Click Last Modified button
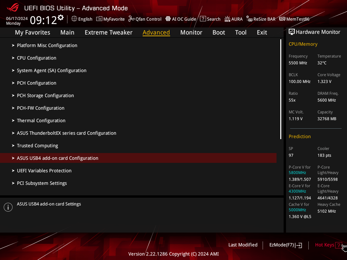The height and width of the screenshot is (260, 347). pyautogui.click(x=243, y=245)
